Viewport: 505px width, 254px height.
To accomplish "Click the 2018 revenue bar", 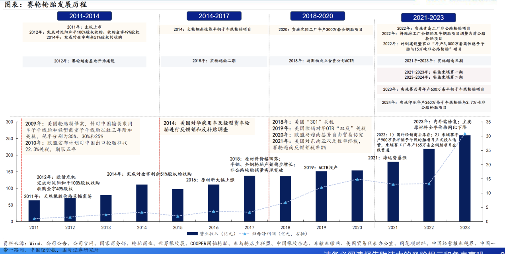I will [x=285, y=199].
